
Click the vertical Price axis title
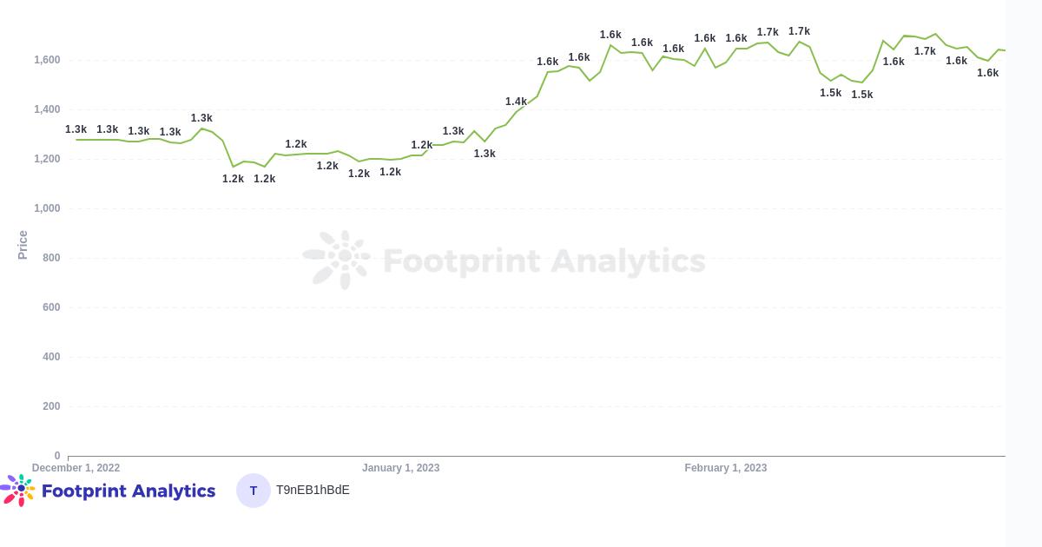tap(23, 245)
